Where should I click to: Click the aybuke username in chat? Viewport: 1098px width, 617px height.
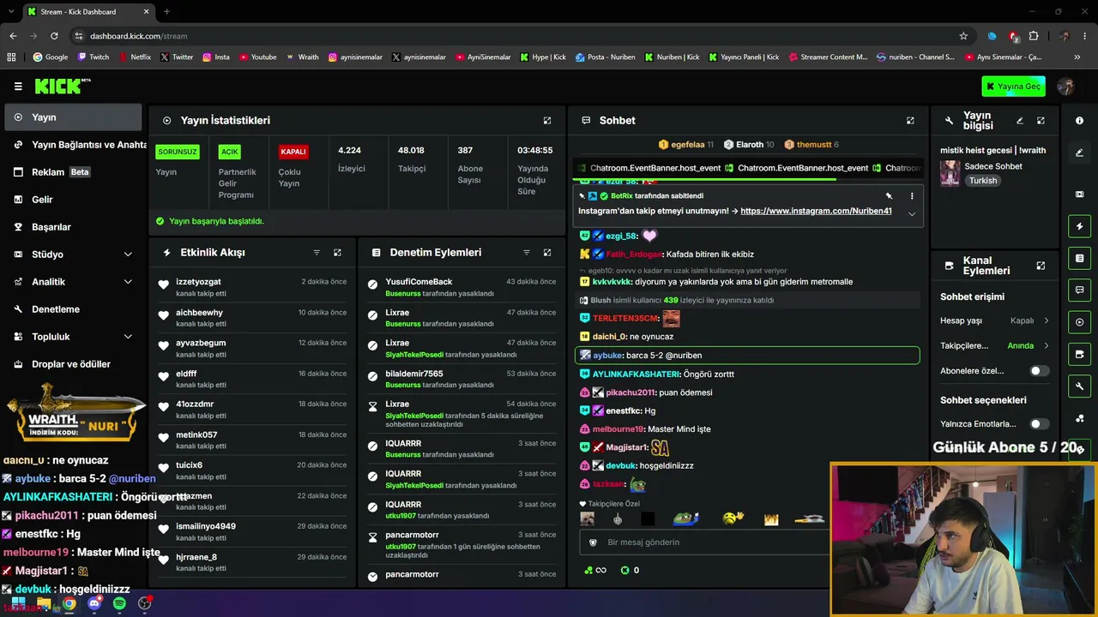607,356
